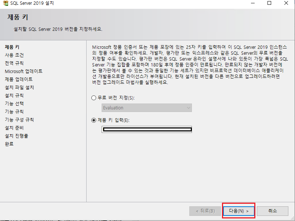Click the product key input field
295x221 pixels.
(147, 129)
